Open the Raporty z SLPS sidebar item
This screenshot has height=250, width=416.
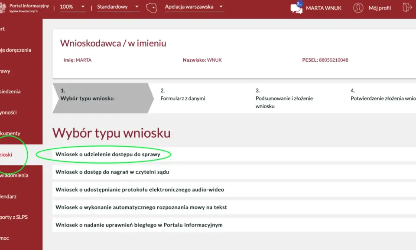pyautogui.click(x=21, y=217)
